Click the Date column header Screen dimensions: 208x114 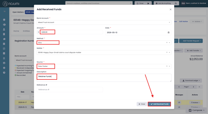[23, 92]
